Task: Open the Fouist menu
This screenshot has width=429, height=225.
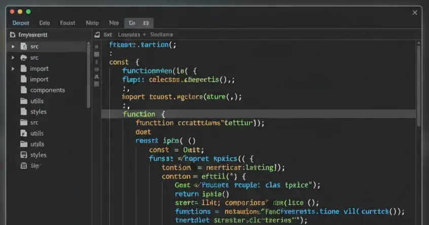Action: 67,23
